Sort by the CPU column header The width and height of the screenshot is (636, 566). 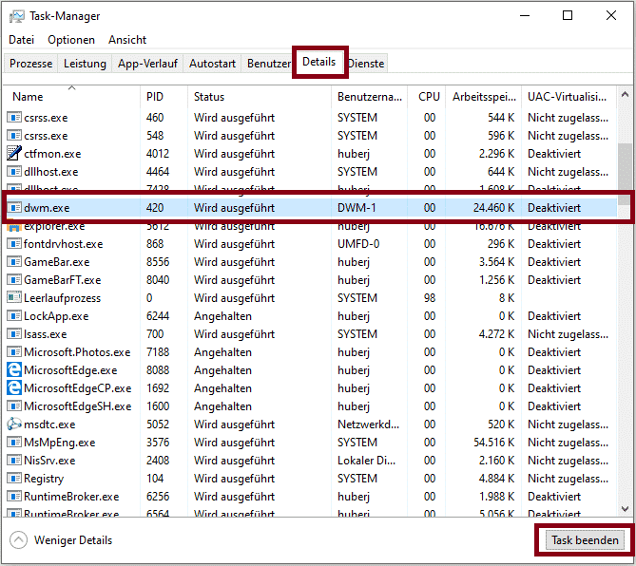427,97
